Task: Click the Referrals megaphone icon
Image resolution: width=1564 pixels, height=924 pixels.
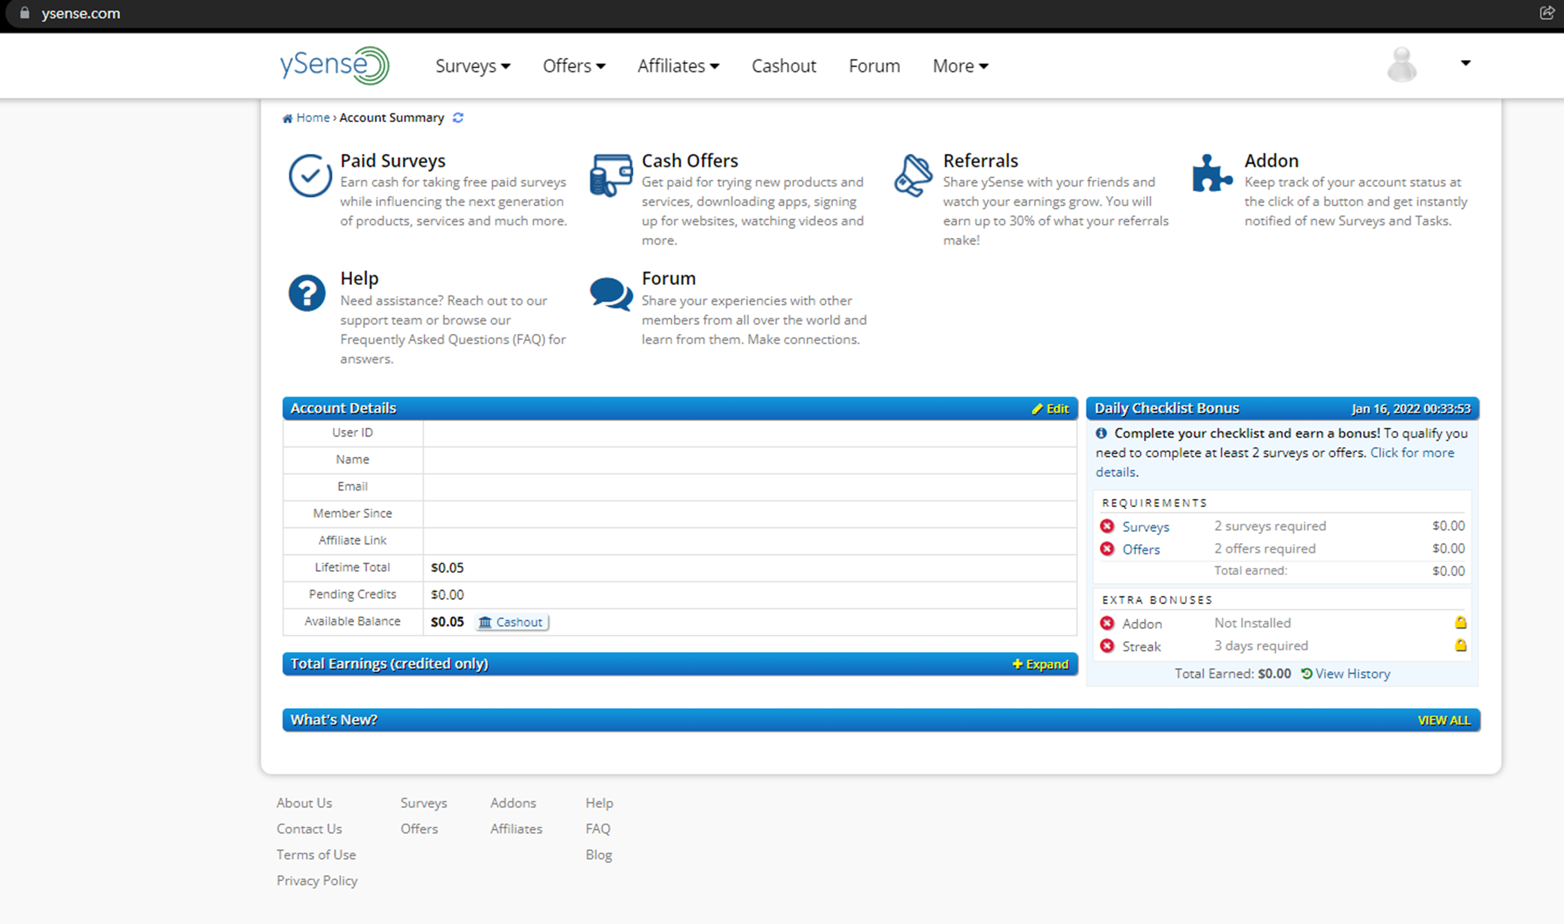Action: pos(912,175)
